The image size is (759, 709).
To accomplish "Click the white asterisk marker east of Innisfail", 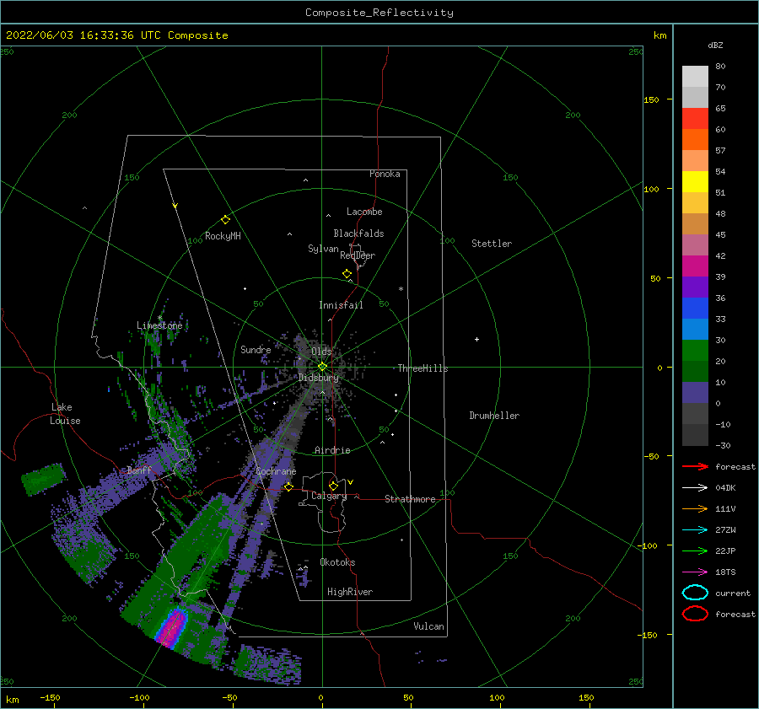I will click(401, 289).
